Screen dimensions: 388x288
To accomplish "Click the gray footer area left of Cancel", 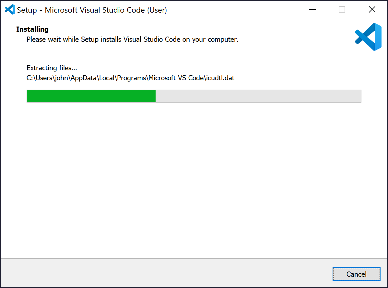I will click(x=166, y=273).
